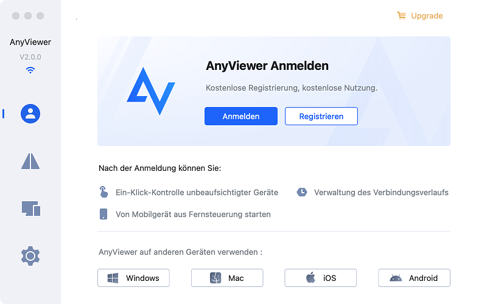
Task: Click the Verwaltung des Verbindungsverlaufs text
Action: coord(381,192)
